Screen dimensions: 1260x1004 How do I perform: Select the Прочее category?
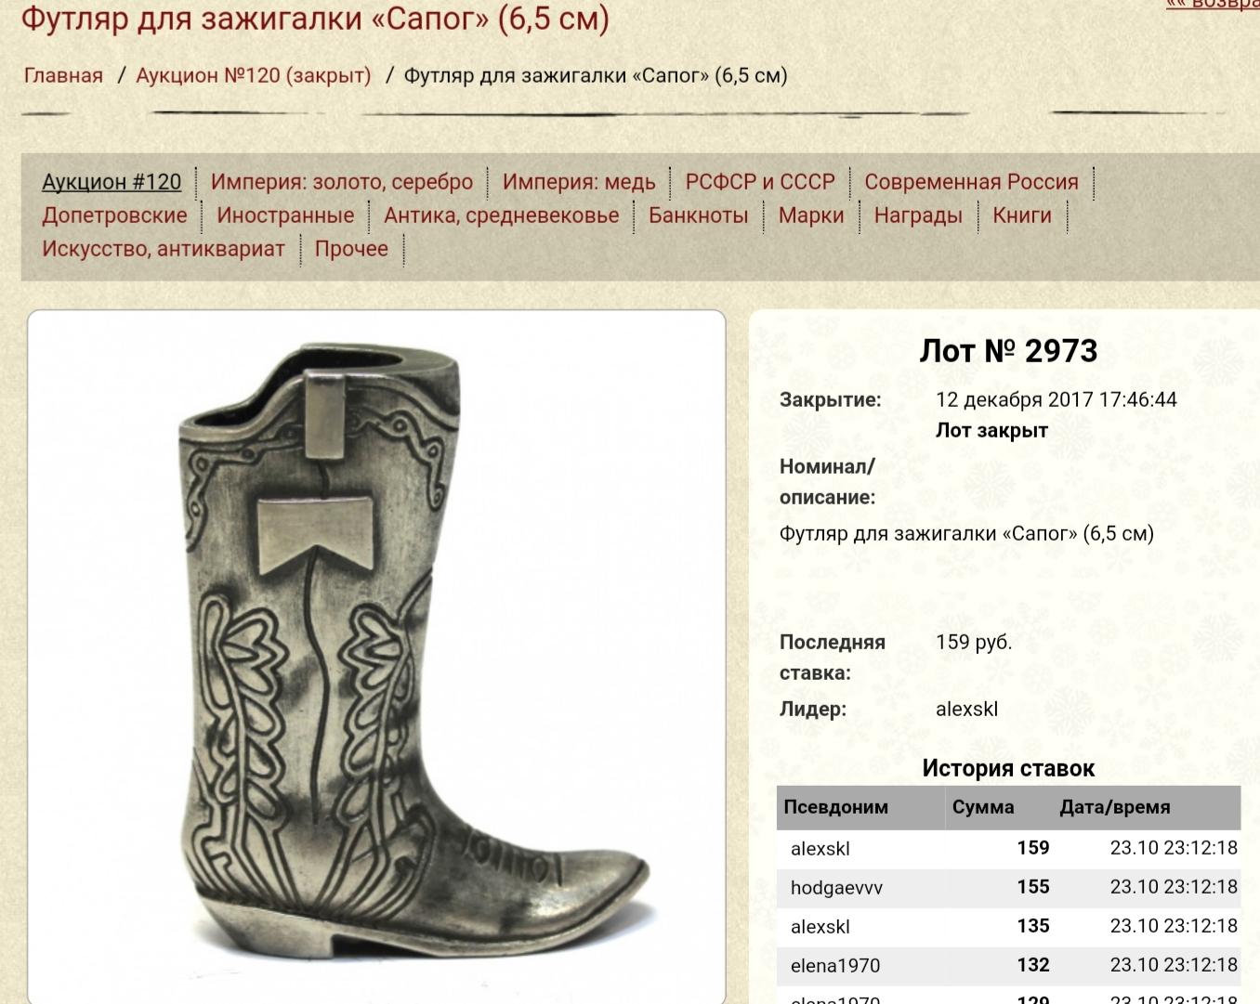(351, 249)
